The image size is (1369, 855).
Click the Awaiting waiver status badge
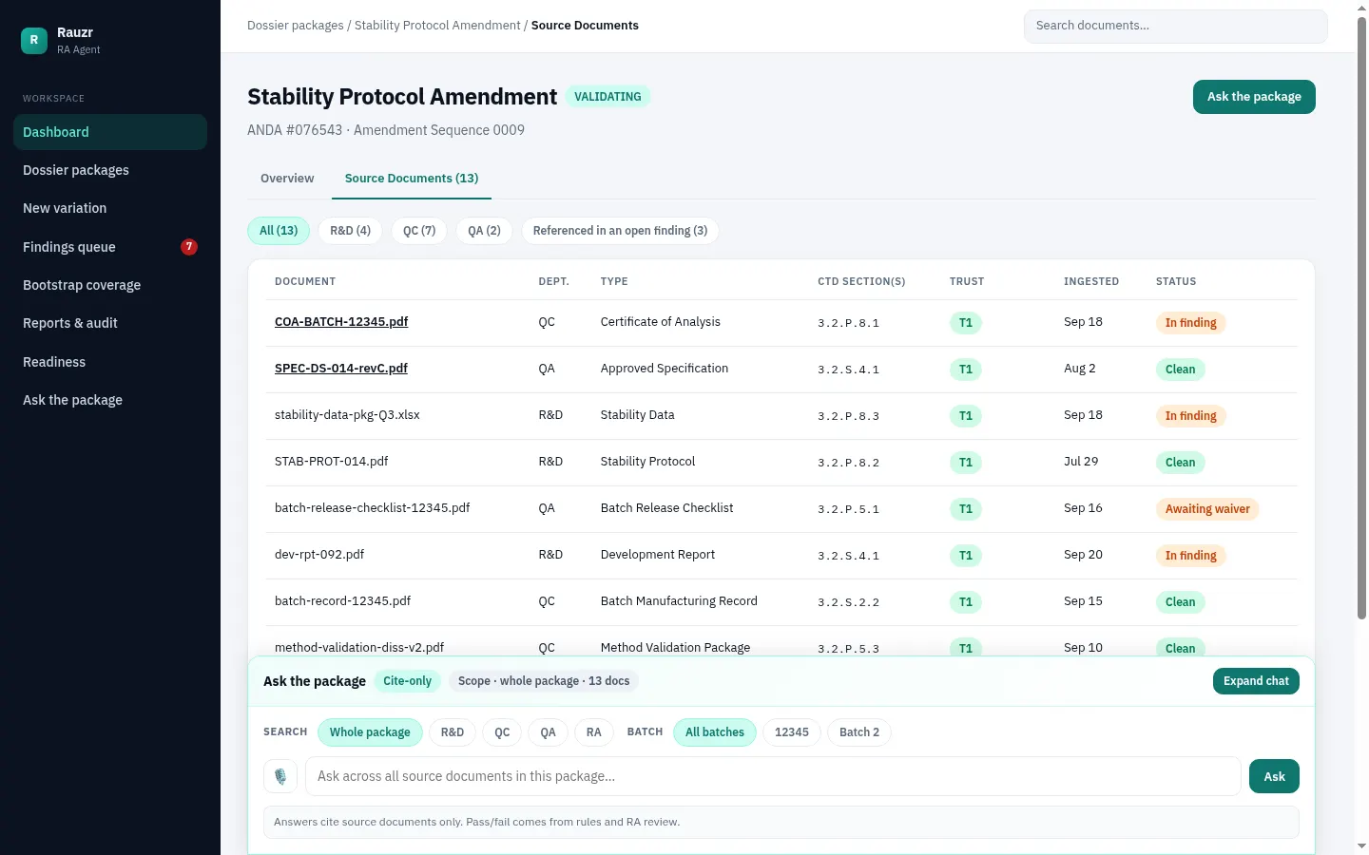1207,509
